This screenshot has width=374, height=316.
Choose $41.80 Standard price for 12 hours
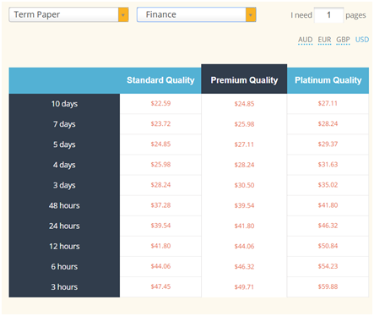[160, 246]
